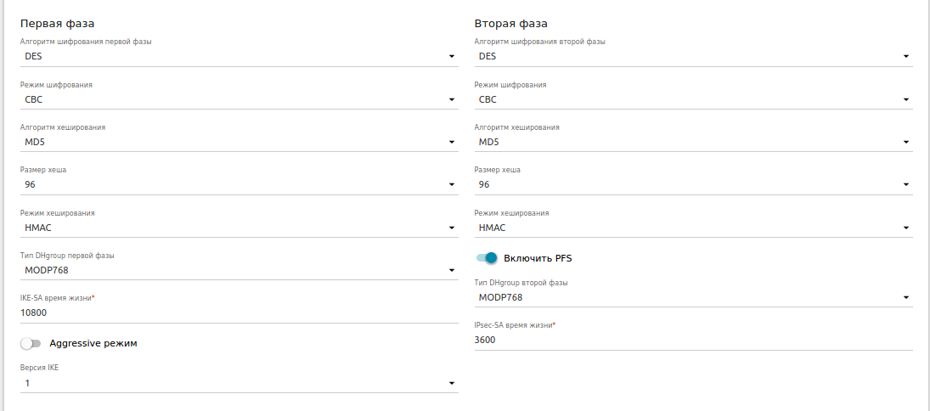
Task: Enable the Aggressive mode toggle
Action: click(x=31, y=343)
